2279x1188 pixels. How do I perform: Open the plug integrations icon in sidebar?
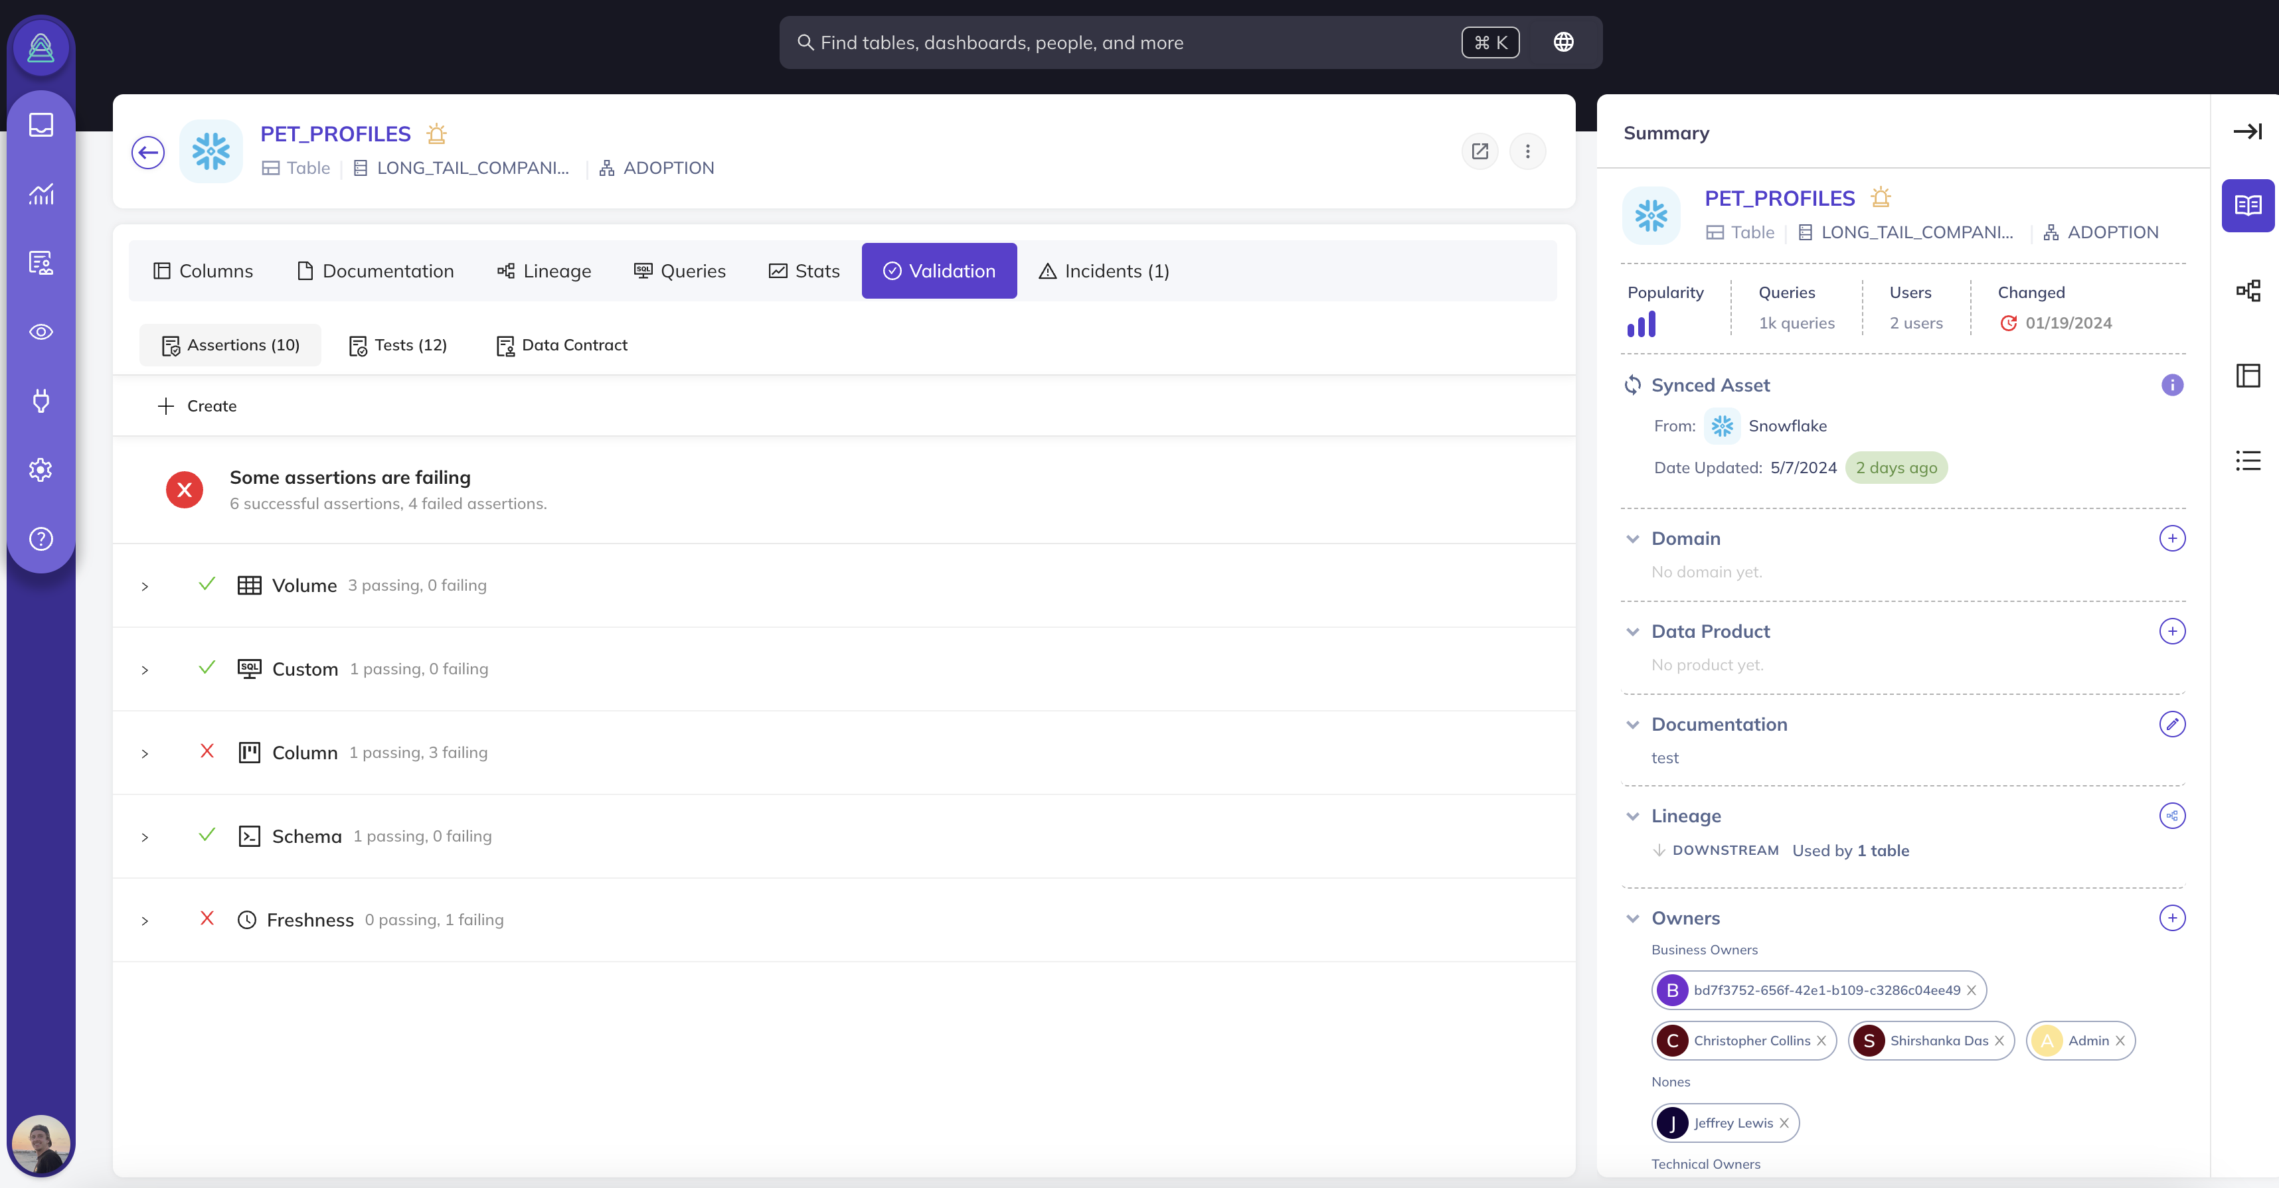coord(41,400)
